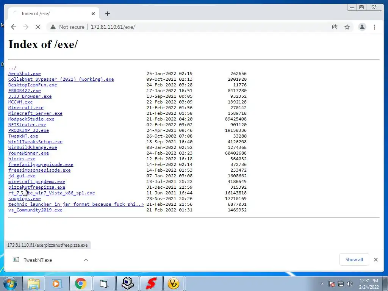Open the Windows Start menu
Viewport: 388px width, 291px height.
tap(10, 283)
